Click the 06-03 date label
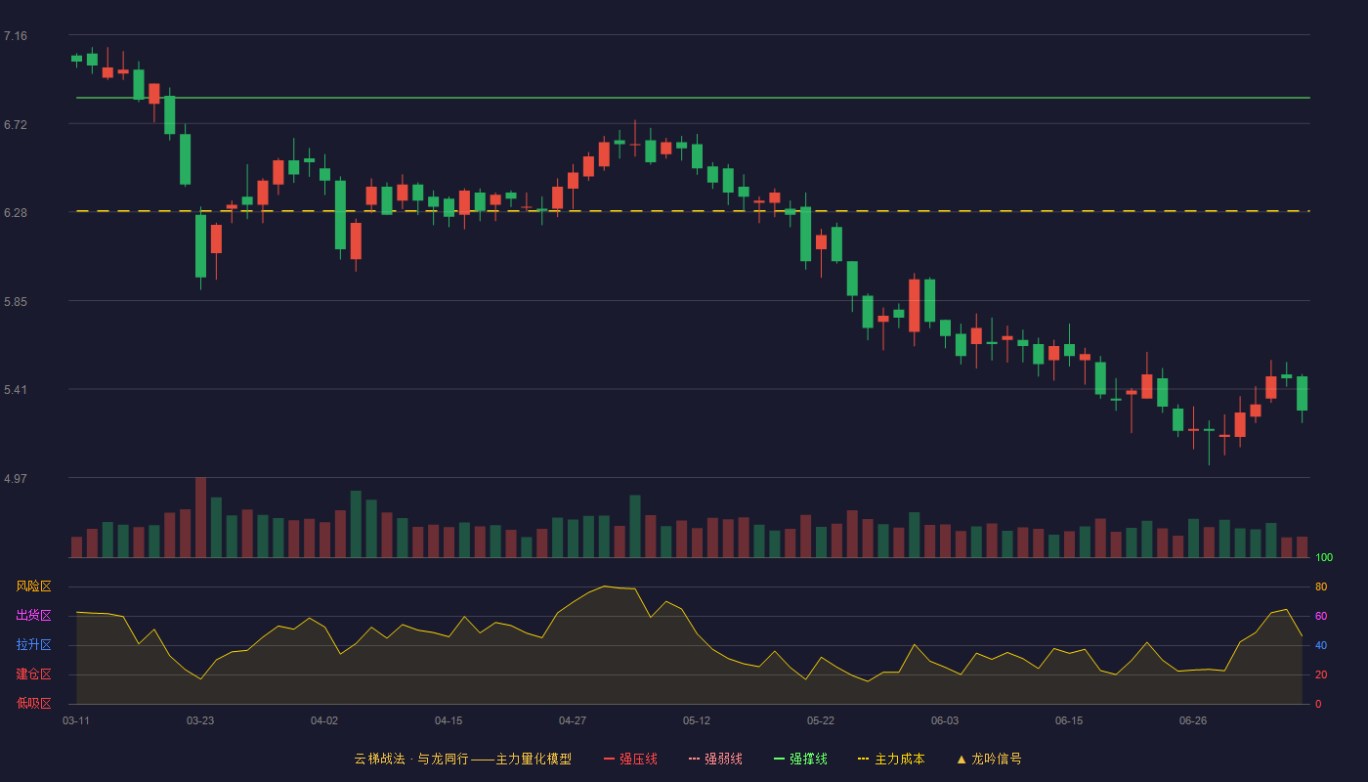The width and height of the screenshot is (1368, 782). coord(945,720)
